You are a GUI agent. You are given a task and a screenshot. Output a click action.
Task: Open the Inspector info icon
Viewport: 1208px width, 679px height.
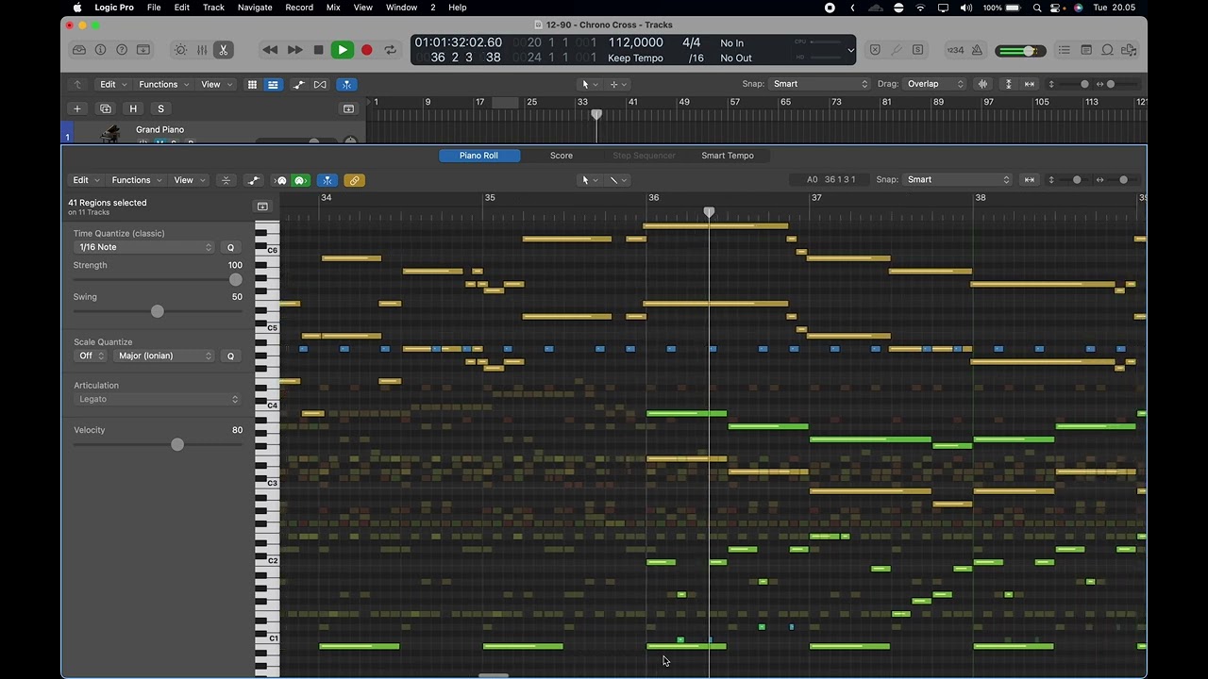coord(101,50)
